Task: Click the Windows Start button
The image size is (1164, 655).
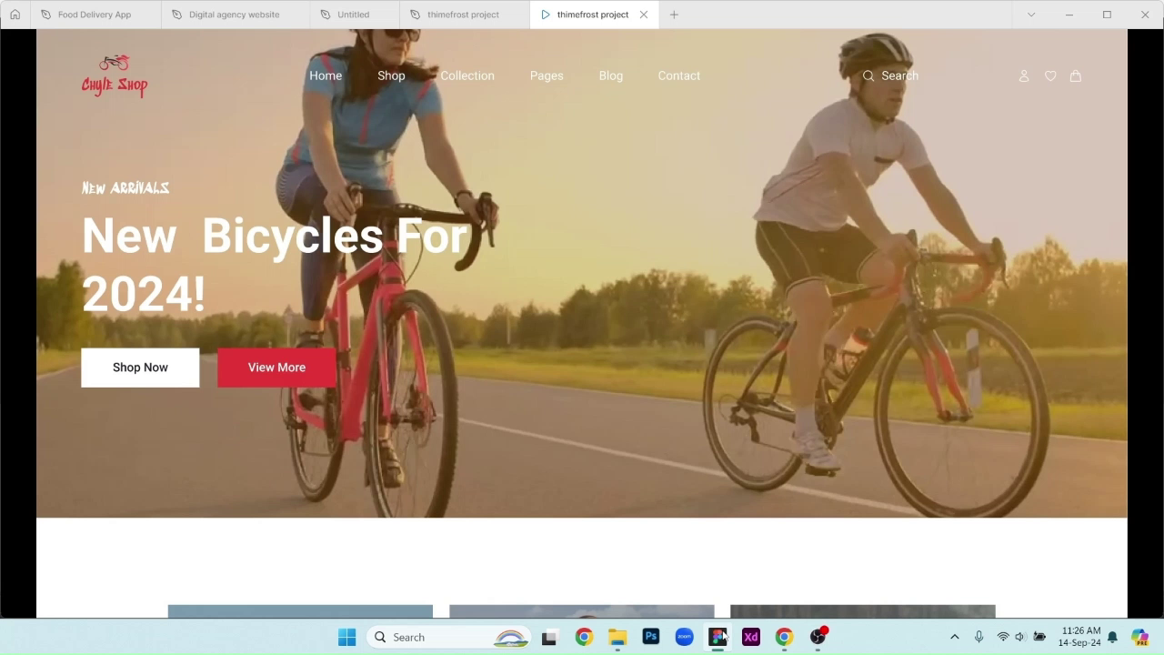Action: click(346, 637)
